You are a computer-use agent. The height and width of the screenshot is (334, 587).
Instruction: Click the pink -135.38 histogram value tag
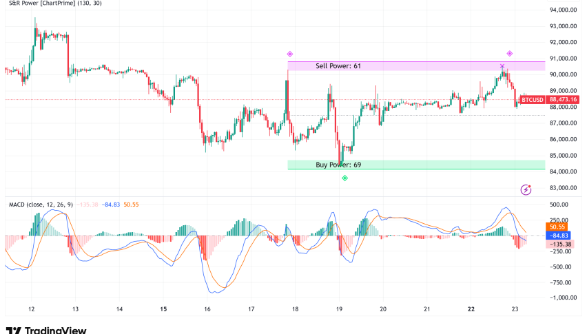click(559, 244)
